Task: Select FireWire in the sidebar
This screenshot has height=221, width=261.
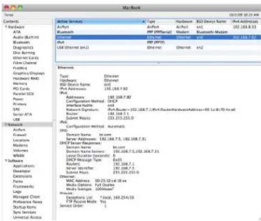Action: 20,68
